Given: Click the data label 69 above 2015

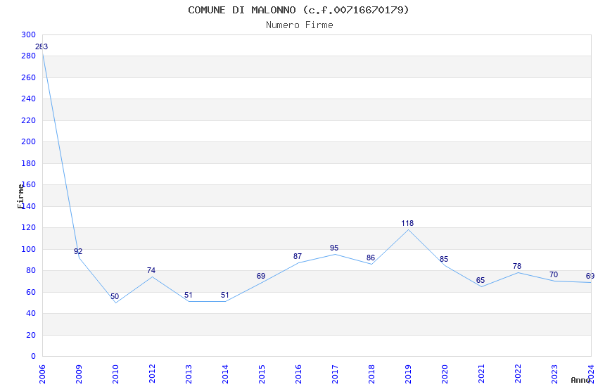Looking at the screenshot, I should point(261,276).
